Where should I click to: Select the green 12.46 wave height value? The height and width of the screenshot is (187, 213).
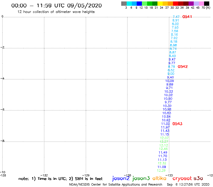pyautogui.click(x=163, y=149)
